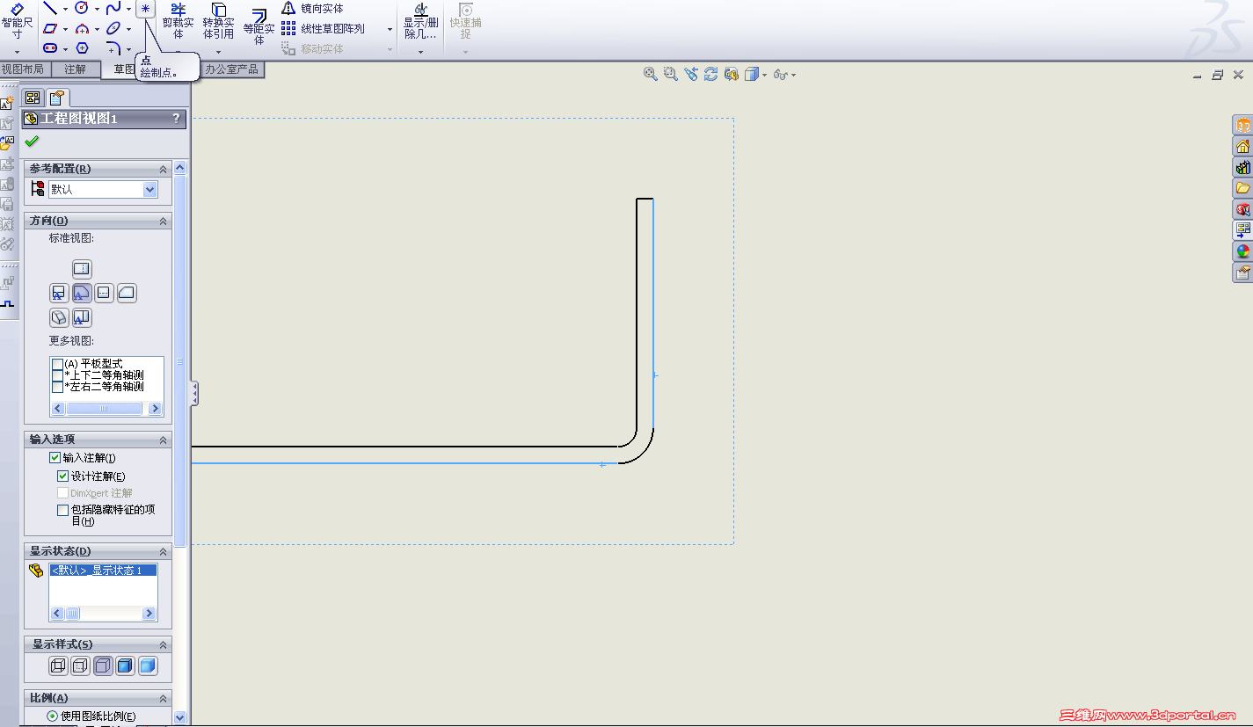This screenshot has height=727, width=1253.
Task: Select the Straight Slot sketch tool
Action: point(50,47)
